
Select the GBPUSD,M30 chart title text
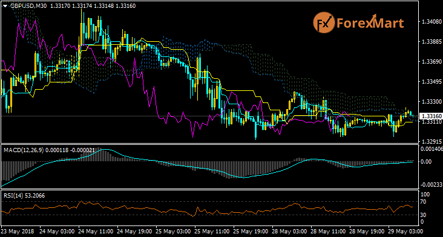click(29, 5)
